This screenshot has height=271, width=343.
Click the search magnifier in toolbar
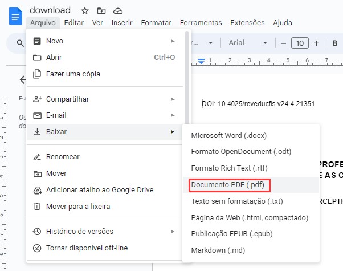click(20, 43)
